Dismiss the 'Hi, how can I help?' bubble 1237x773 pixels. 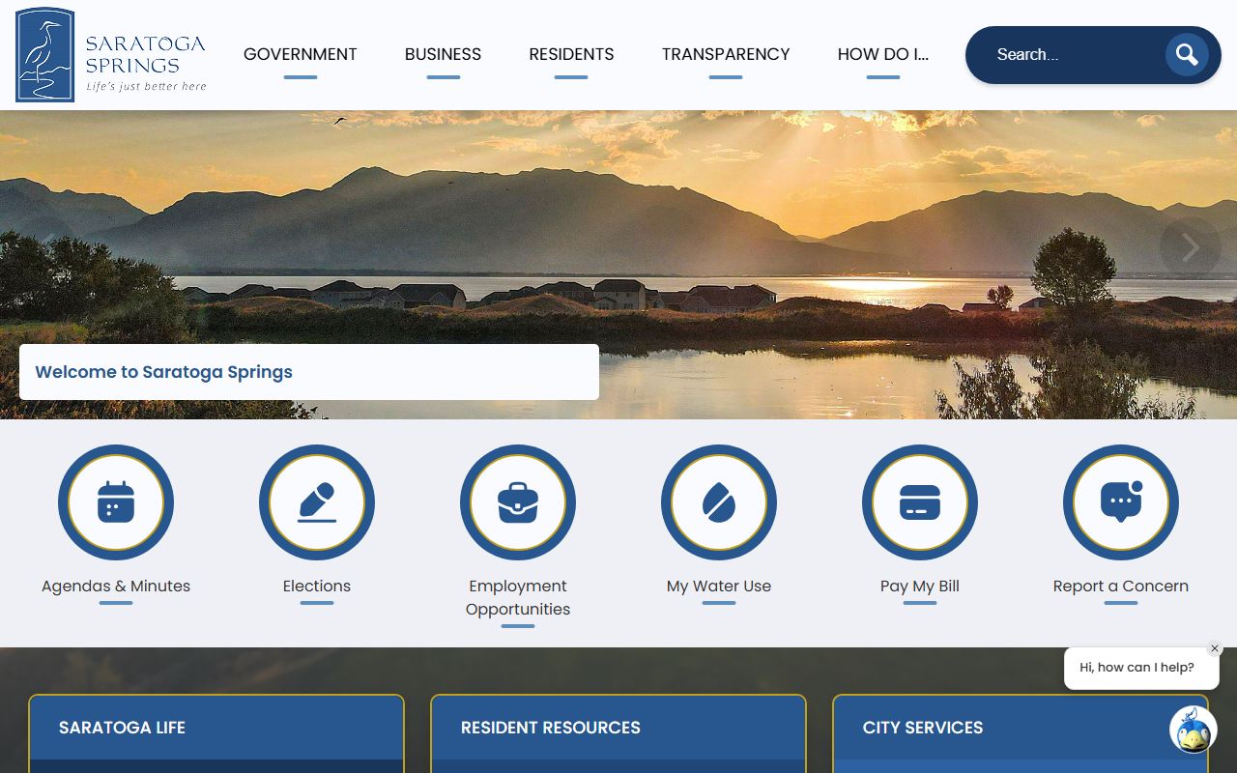(x=1215, y=649)
